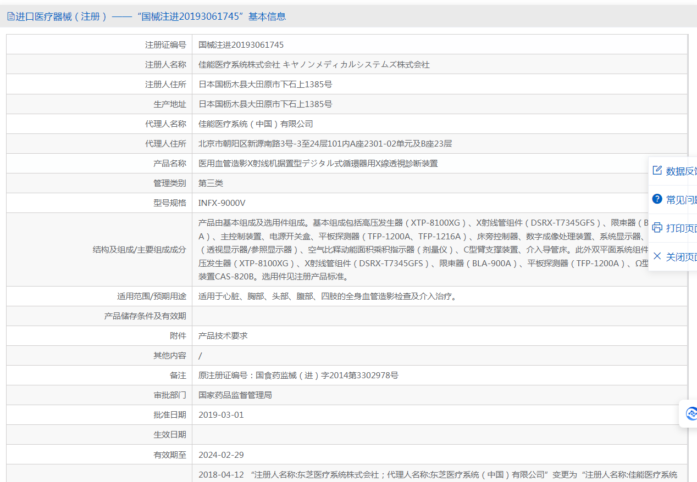Click the 注册人名称 label cell

pos(99,64)
